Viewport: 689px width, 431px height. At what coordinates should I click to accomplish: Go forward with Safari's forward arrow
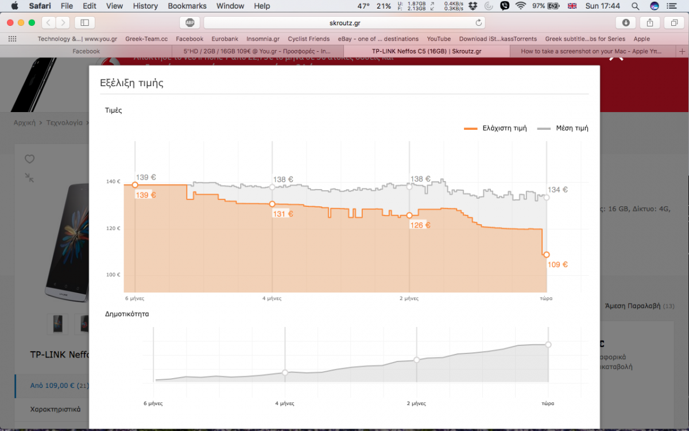click(x=63, y=22)
